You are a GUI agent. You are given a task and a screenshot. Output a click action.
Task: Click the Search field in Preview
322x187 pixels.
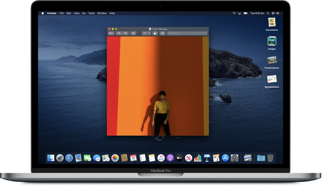pyautogui.click(x=188, y=33)
